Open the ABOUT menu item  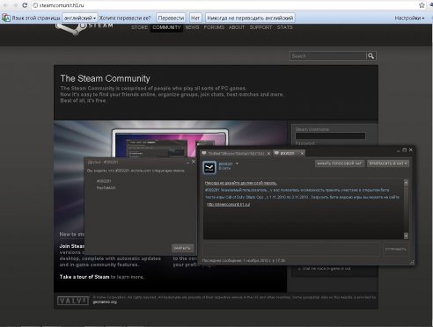(237, 27)
